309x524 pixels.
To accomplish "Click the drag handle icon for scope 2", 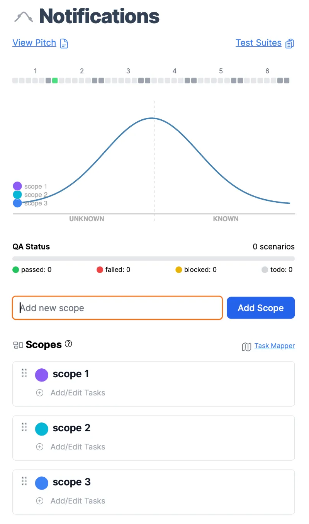I will point(24,427).
